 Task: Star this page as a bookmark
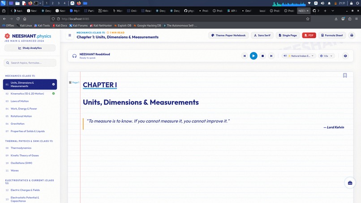(x=308, y=19)
